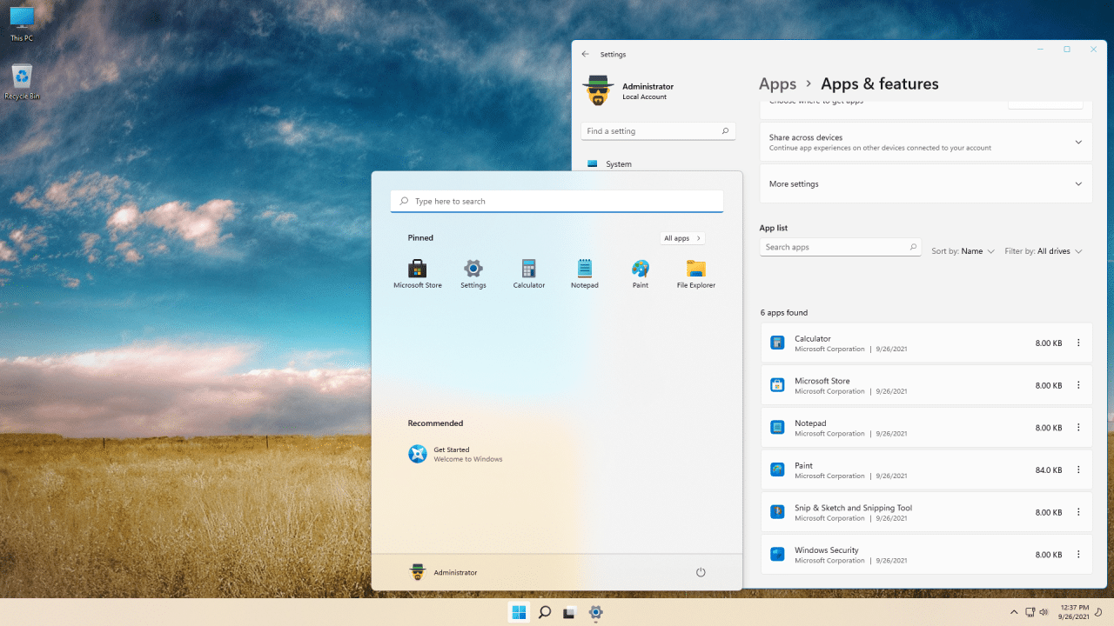Open Task View on the taskbar

[569, 612]
